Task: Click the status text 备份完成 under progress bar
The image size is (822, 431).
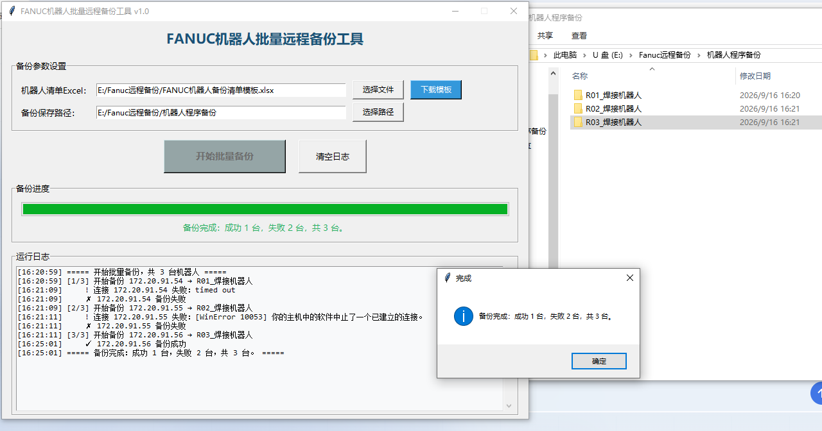Action: point(265,228)
